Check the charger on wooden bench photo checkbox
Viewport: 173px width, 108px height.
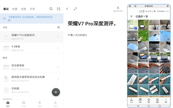tap(168, 72)
